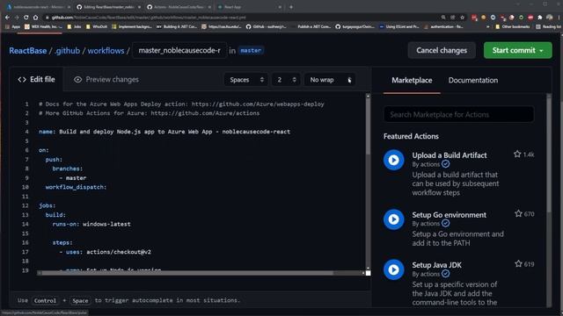Image resolution: width=563 pixels, height=316 pixels.
Task: Expand the Start commit dropdown
Action: [x=541, y=51]
